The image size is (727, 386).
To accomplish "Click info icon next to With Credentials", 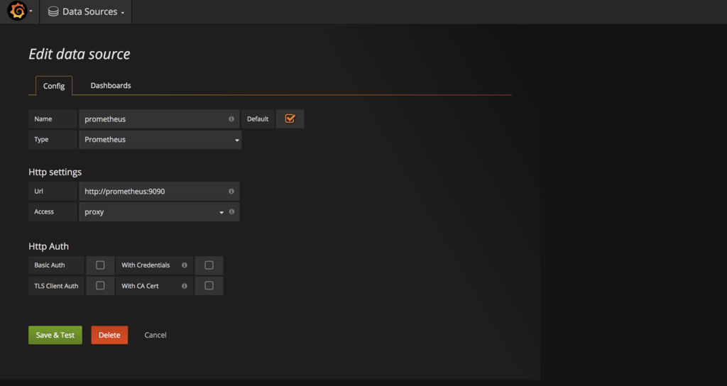I will [x=185, y=265].
